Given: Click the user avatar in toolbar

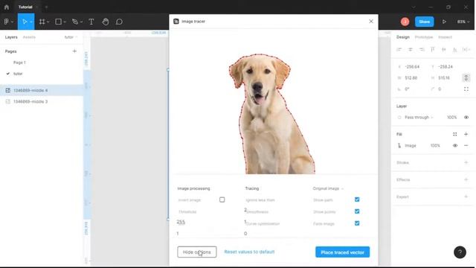Looking at the screenshot, I should click(x=405, y=22).
